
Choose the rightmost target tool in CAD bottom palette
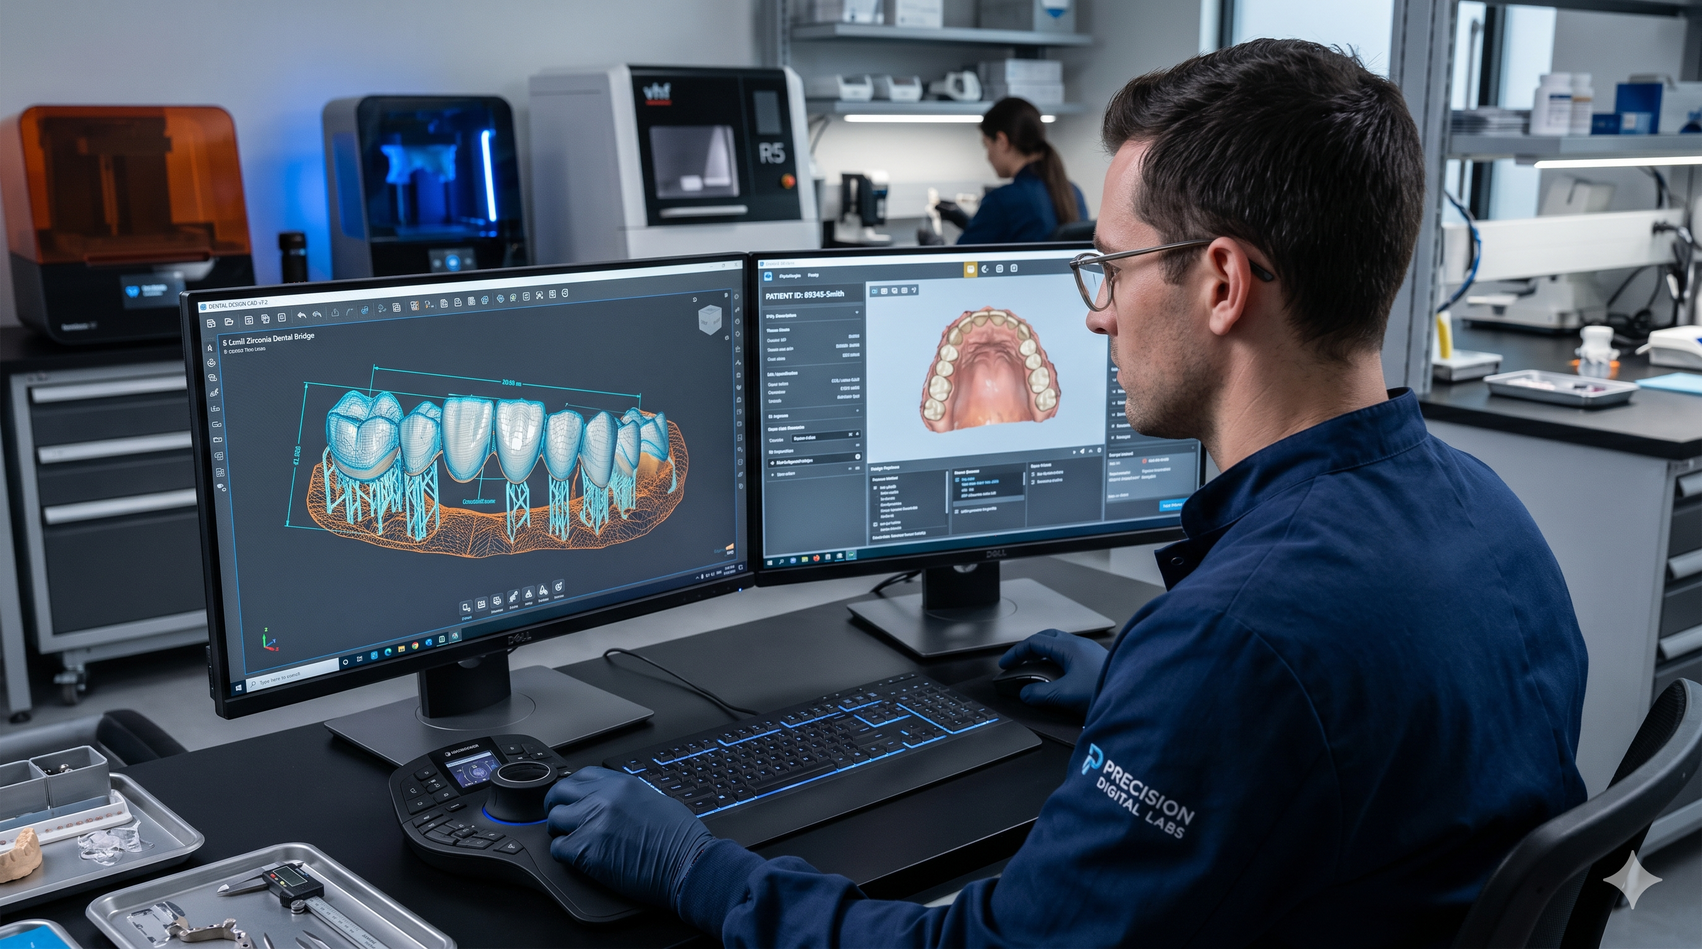coord(558,586)
